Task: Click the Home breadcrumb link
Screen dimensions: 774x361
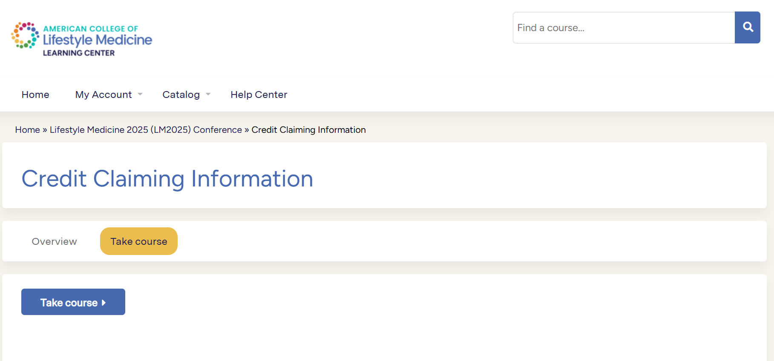Action: (x=27, y=130)
